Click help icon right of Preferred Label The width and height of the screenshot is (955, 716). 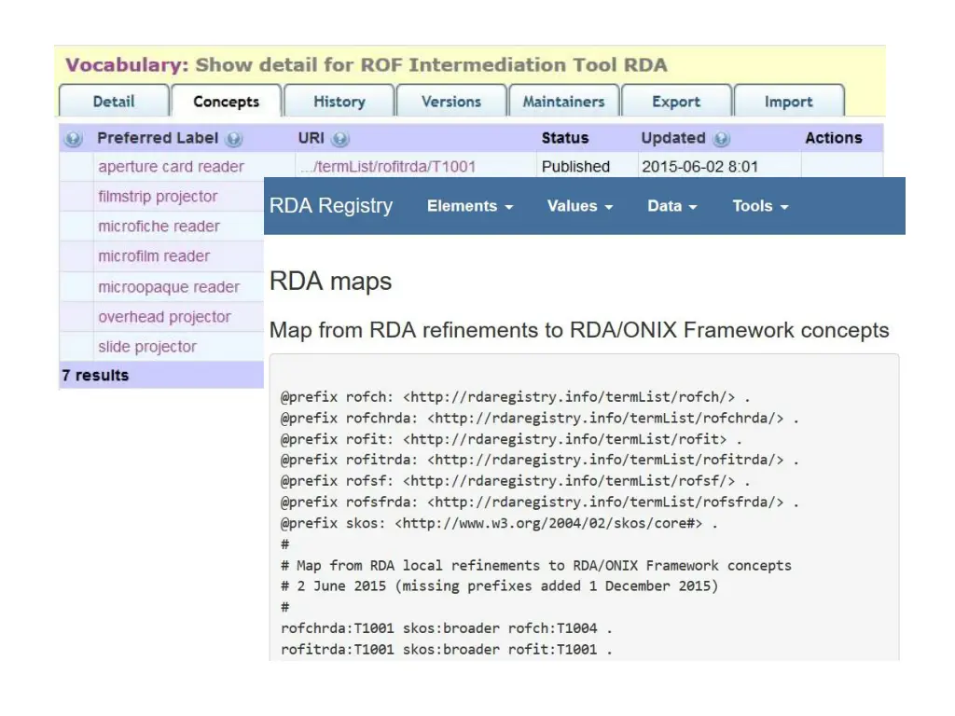[x=234, y=139]
